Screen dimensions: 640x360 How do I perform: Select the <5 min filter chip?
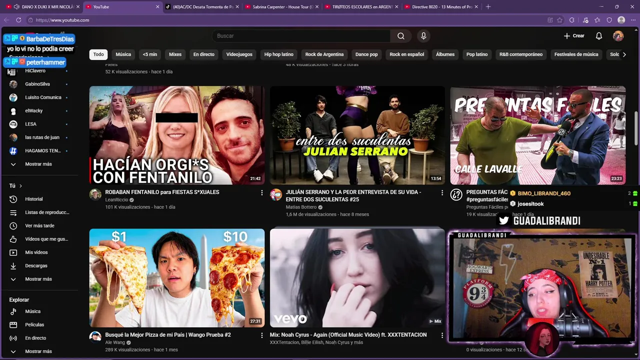(x=150, y=54)
